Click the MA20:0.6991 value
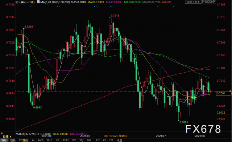Viewport: 232px width, 142px height. click(96, 2)
